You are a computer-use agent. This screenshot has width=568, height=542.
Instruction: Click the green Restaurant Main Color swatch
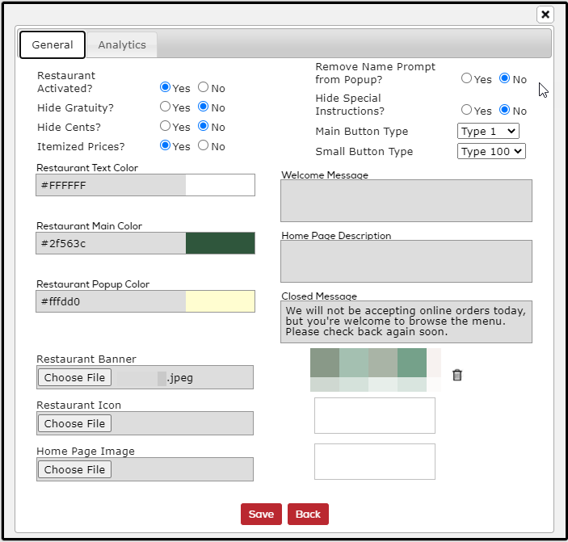(221, 243)
